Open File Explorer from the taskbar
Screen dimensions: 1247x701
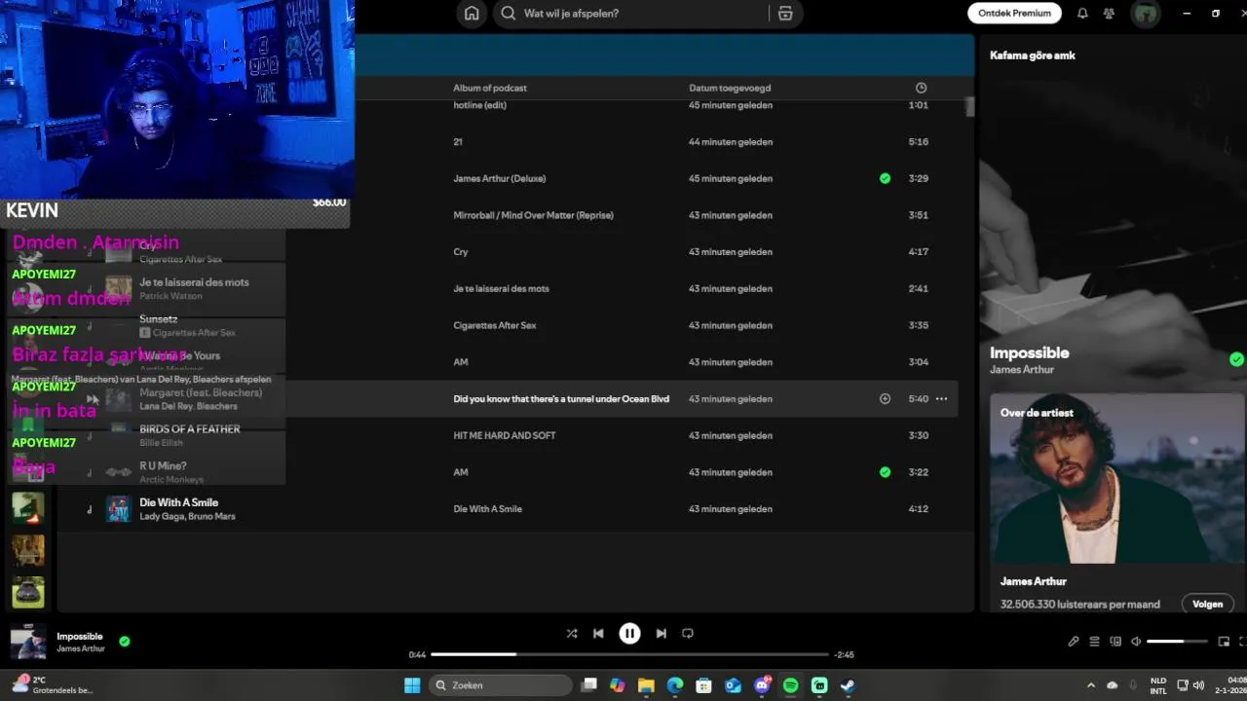coord(646,685)
